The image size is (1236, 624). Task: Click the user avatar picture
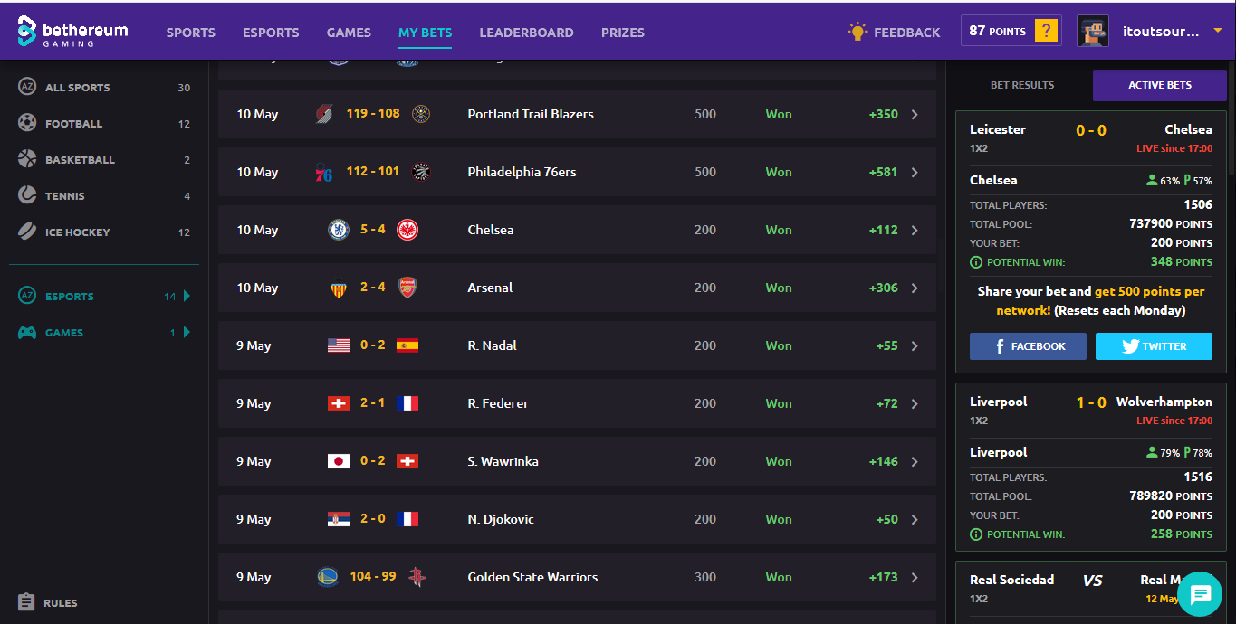click(1092, 31)
